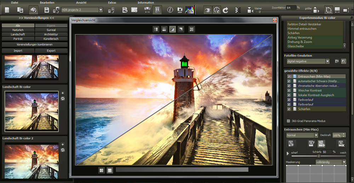Open the EXIF camera info icon
The image size is (354, 183).
180,10
